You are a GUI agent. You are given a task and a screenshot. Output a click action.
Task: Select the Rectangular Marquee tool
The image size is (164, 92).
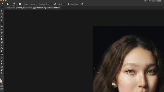coord(2,14)
